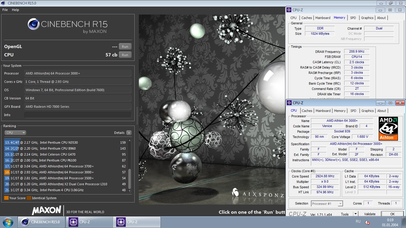
Task: Open About tab in lower CPU-Z window
Action: click(382, 111)
